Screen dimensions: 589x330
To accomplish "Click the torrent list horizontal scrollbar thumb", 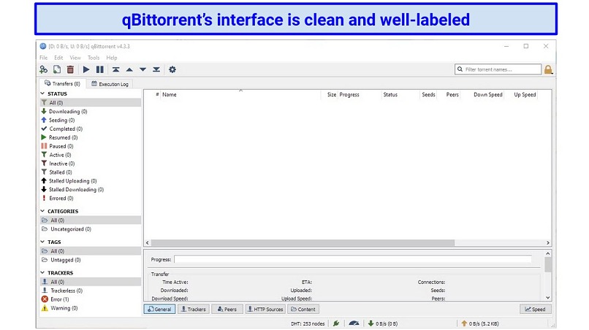I will [303, 243].
